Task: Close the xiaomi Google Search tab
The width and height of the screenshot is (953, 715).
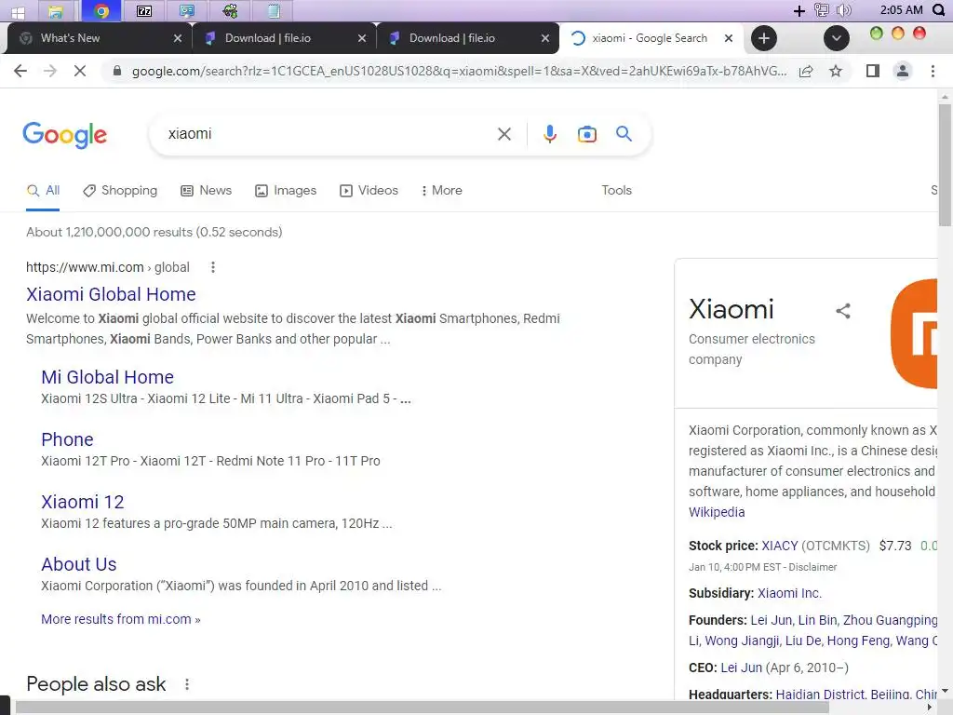Action: point(729,38)
